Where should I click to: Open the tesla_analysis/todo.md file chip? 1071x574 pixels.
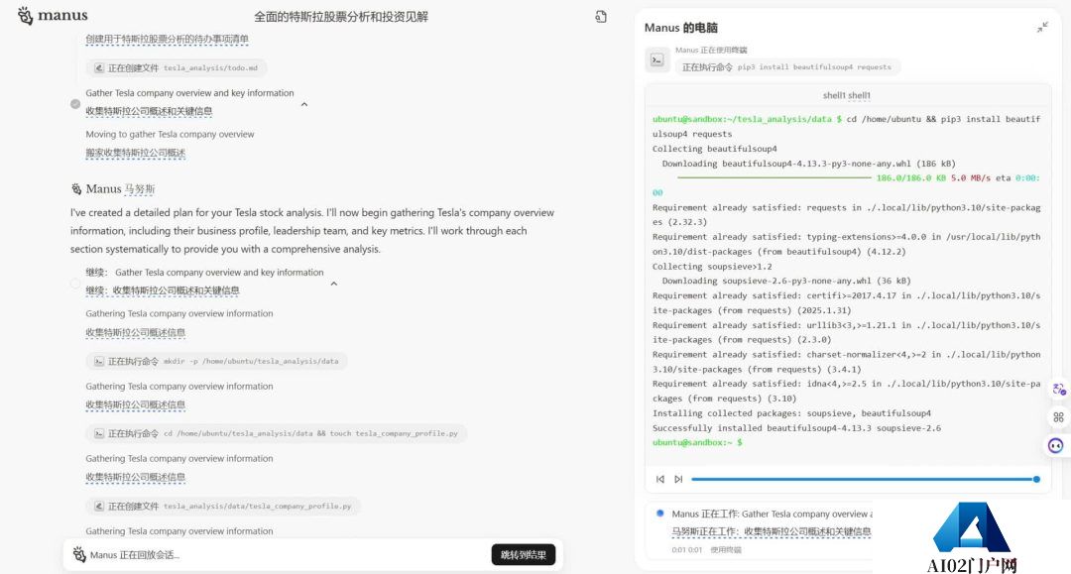[177, 68]
